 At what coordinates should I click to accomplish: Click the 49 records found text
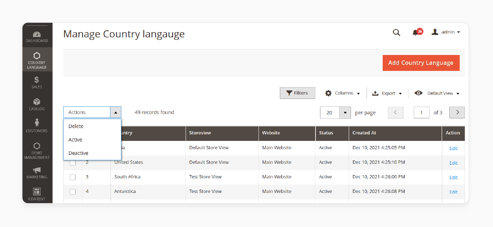(154, 112)
